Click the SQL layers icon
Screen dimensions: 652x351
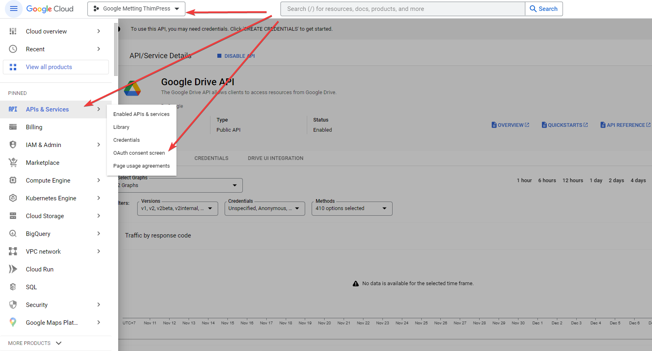13,287
